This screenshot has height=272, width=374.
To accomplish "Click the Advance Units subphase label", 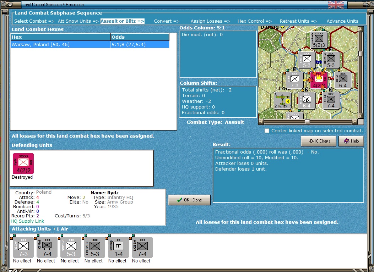I will coord(342,21).
